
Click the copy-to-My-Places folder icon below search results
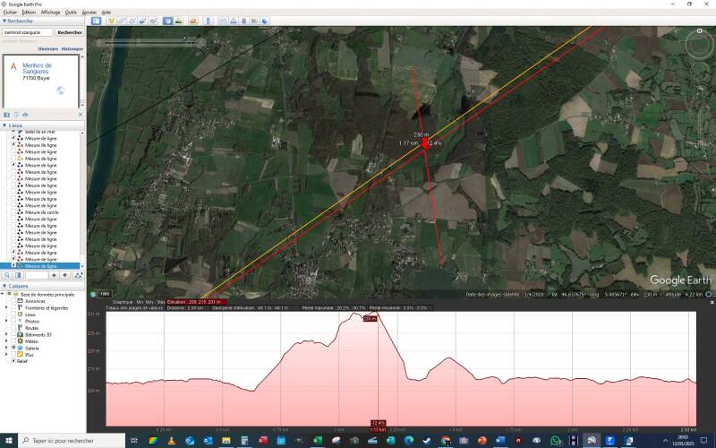click(x=7, y=115)
